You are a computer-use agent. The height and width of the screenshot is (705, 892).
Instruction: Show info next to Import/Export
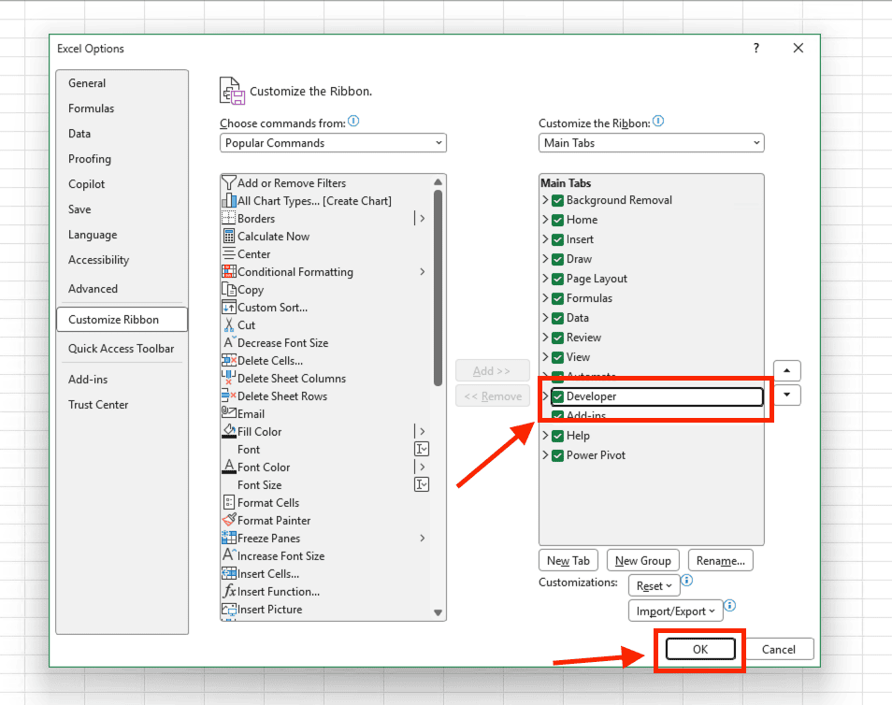click(x=730, y=606)
